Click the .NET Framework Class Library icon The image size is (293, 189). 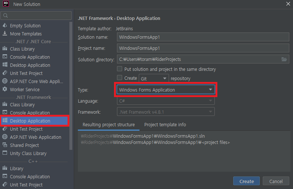[x=5, y=104]
